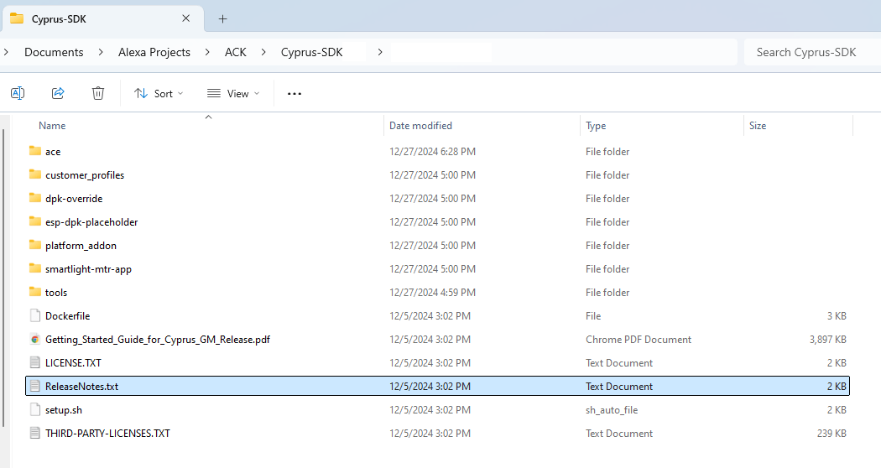Click ACK in the breadcrumb path

pyautogui.click(x=236, y=52)
